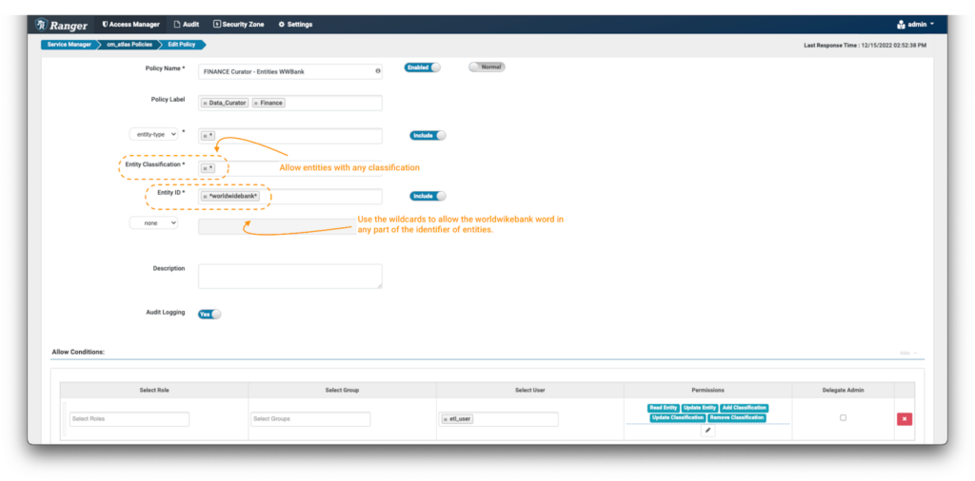Click the info icon in Policy Name field
Screen dimensions: 975x481
coord(378,70)
